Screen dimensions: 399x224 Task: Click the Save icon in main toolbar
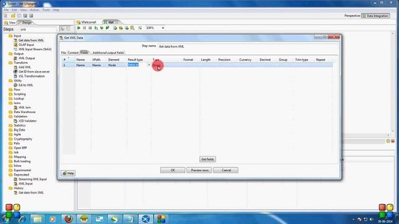25,16
